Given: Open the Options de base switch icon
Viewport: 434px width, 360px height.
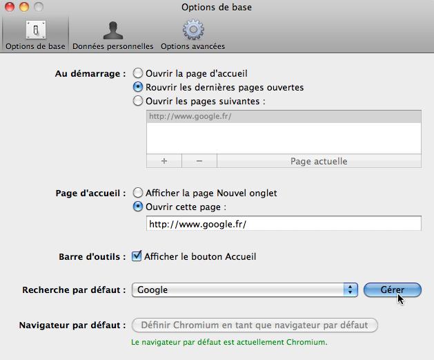Looking at the screenshot, I should [36, 30].
